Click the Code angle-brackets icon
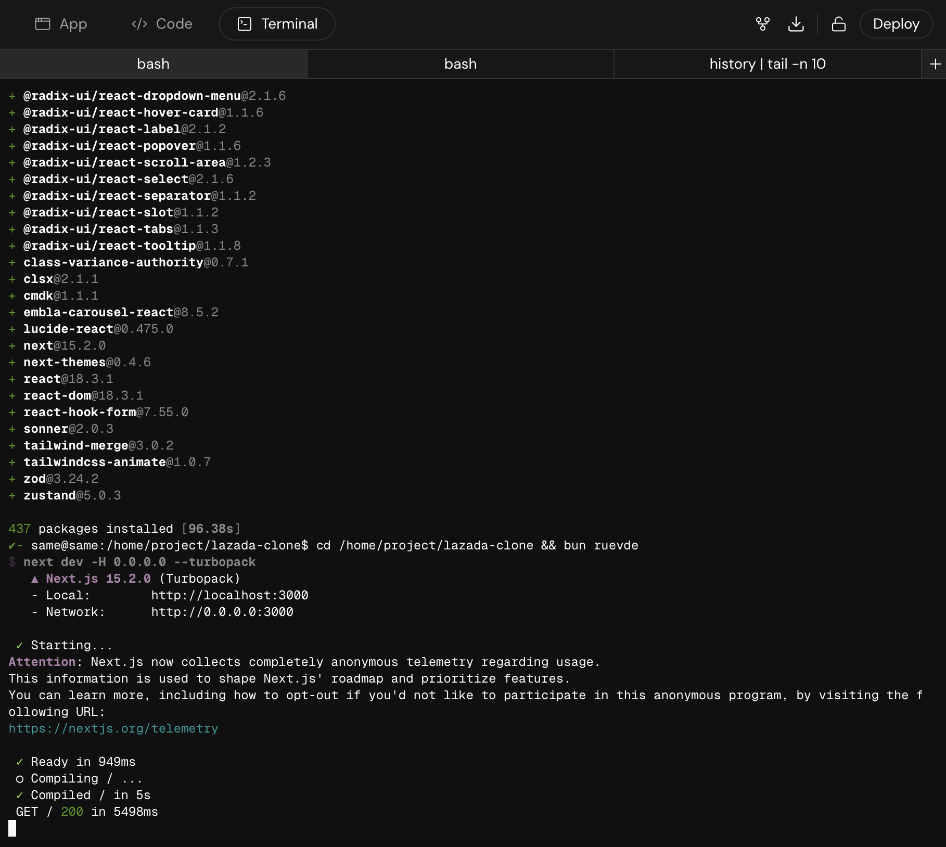The width and height of the screenshot is (946, 847). [x=139, y=24]
